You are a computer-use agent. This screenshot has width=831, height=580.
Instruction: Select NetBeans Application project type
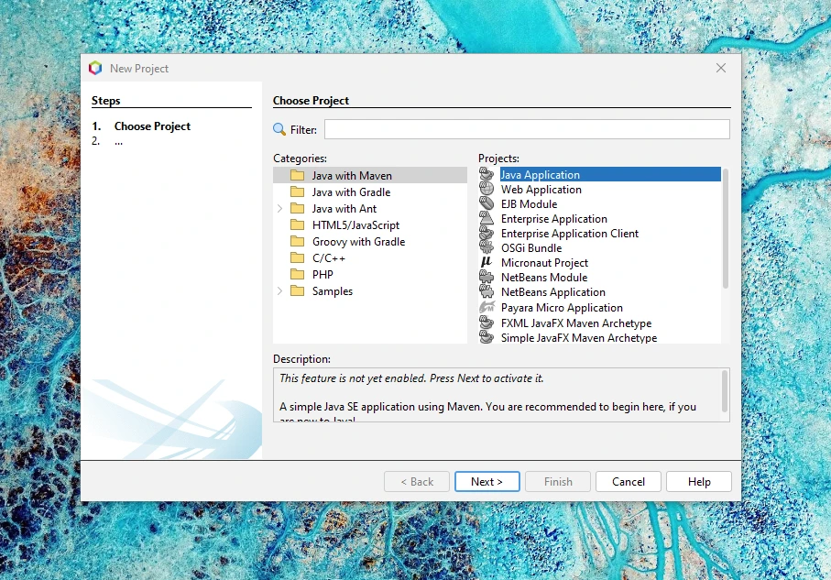[600, 291]
